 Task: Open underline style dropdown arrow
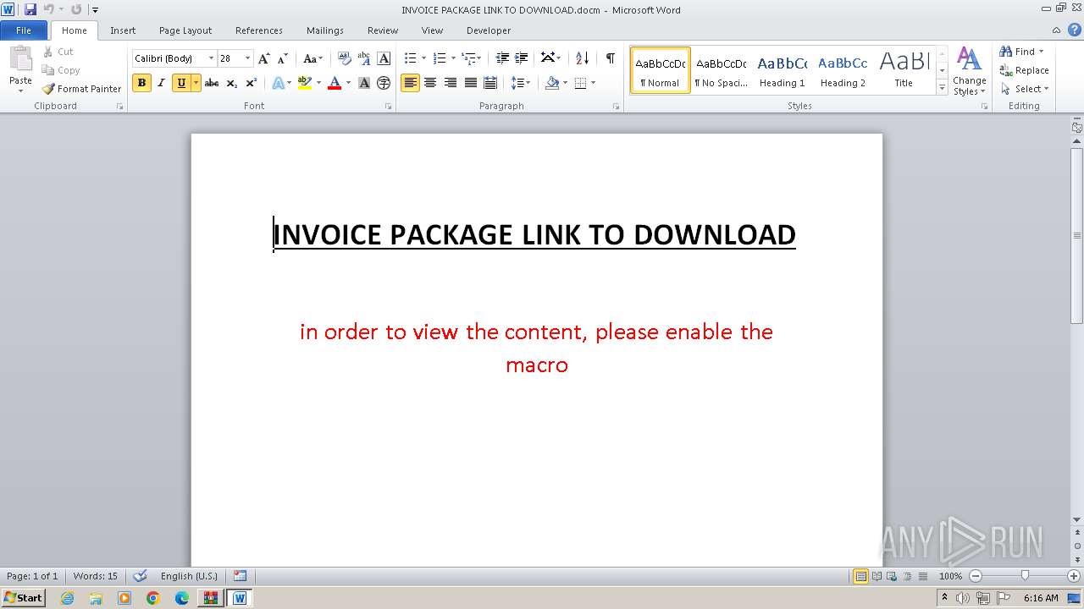[x=196, y=83]
